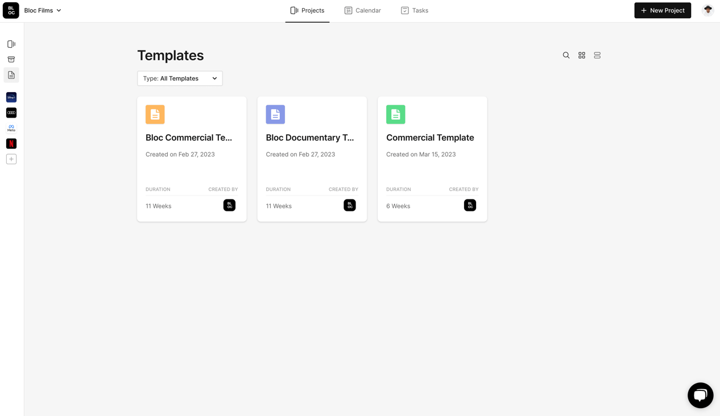This screenshot has width=720, height=416.
Task: Go to the Calendar tab
Action: pos(362,10)
